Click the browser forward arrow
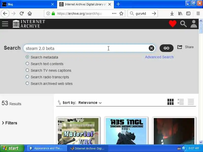 tap(13, 13)
